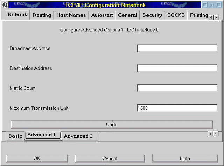Open the Printing tab
Screen dimensions: 224x166
199,15
